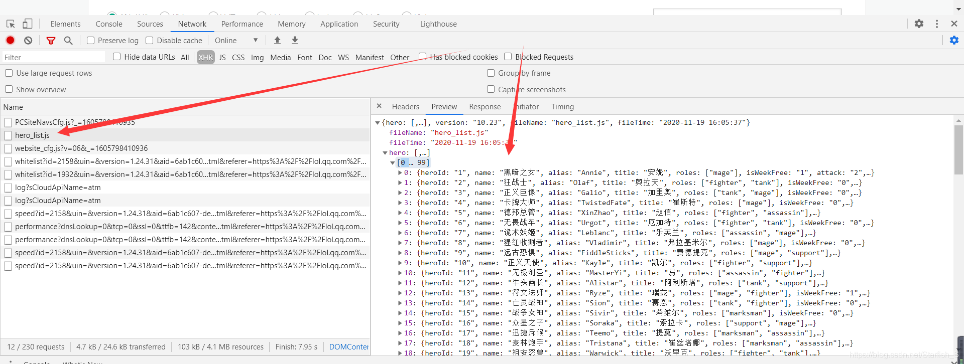Check Blocked Requests
This screenshot has height=364, width=964.
pos(508,57)
